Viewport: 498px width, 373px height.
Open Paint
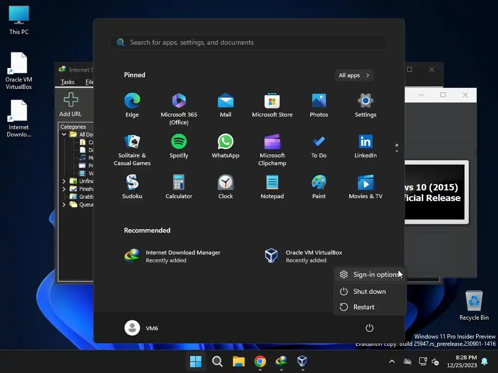pos(319,187)
